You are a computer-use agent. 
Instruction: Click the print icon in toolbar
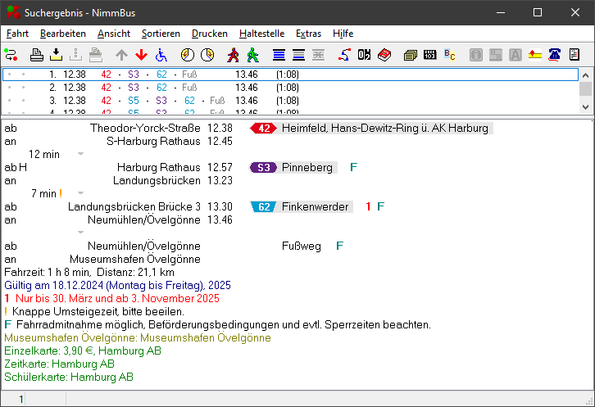(x=36, y=55)
